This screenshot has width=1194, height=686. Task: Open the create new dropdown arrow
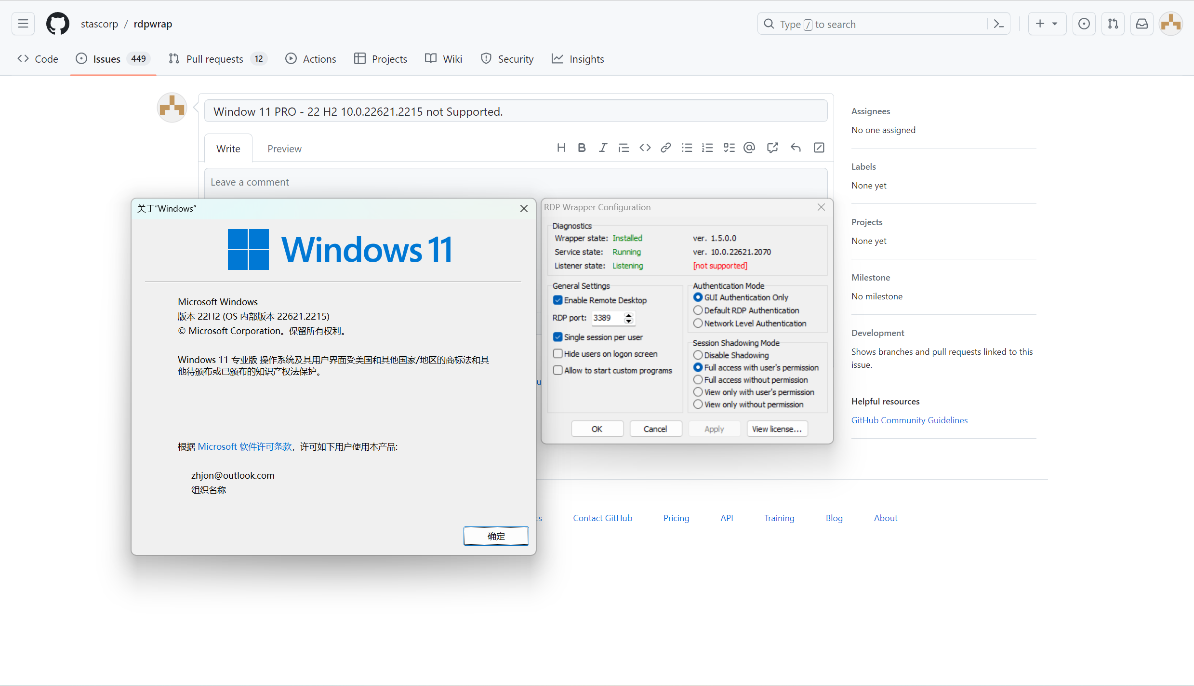(x=1055, y=23)
